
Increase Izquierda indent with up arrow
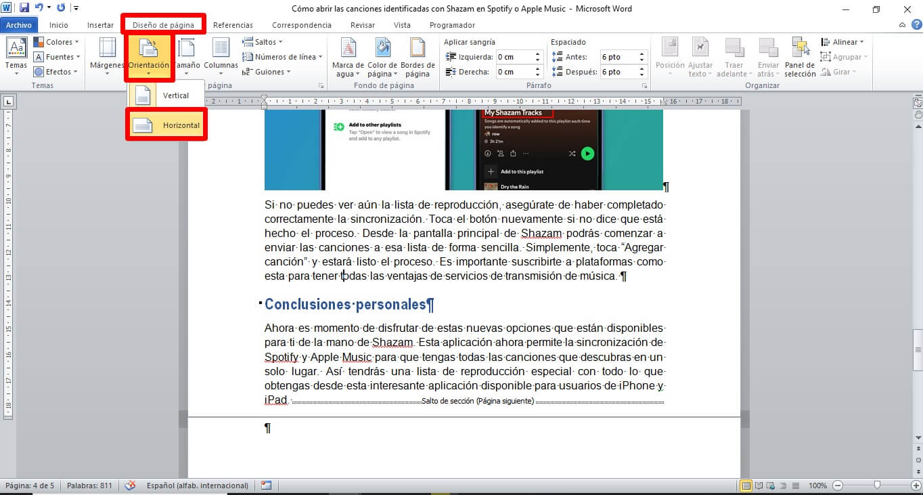538,54
